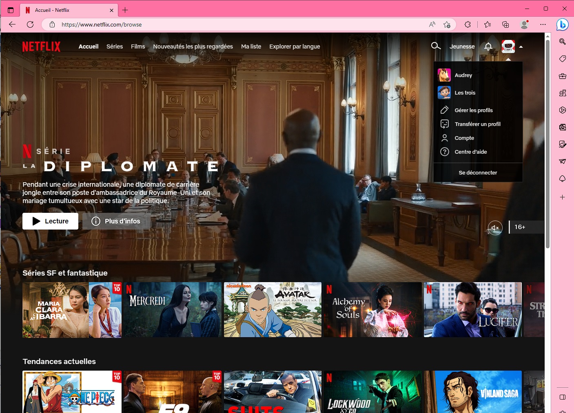This screenshot has width=574, height=413.
Task: Unmute the trailer audio
Action: (x=495, y=227)
